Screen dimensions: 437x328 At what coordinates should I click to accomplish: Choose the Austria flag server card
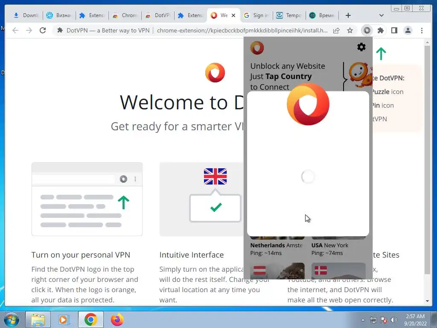(x=277, y=270)
